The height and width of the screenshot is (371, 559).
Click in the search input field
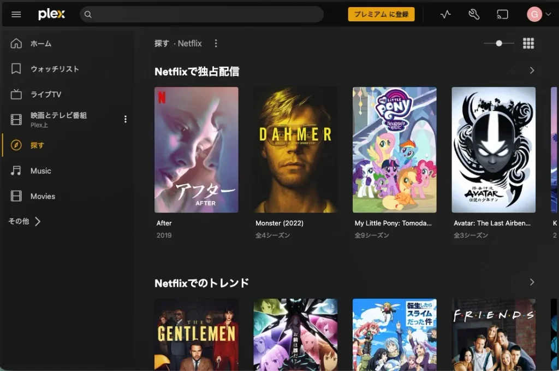(202, 14)
